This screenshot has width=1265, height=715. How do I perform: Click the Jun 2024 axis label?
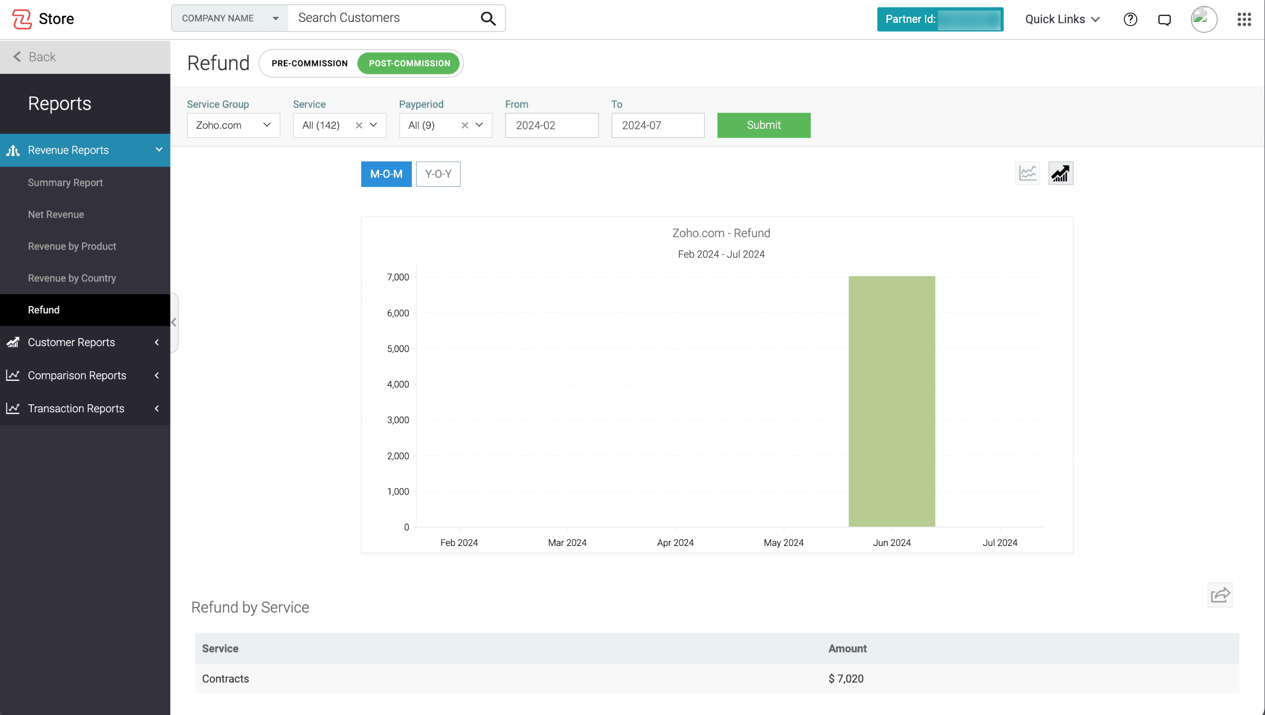[892, 542]
